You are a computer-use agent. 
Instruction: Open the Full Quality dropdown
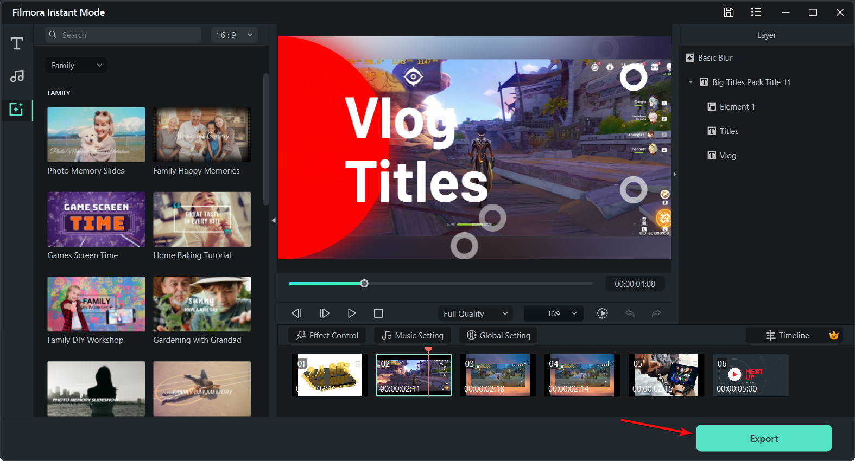coord(475,313)
